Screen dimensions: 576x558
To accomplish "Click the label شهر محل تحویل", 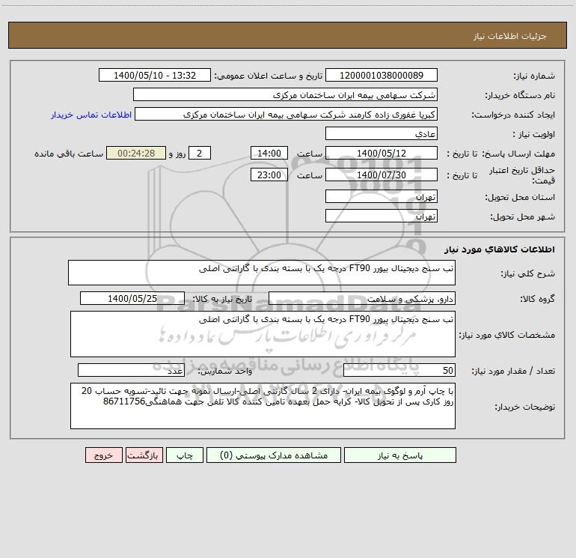I will [x=522, y=216].
